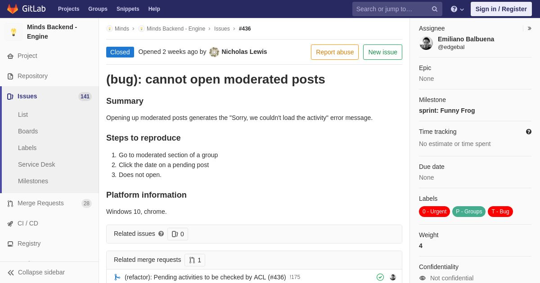Click Emiliano Balbuena assignee name
Image resolution: width=540 pixels, height=283 pixels.
pyautogui.click(x=466, y=40)
